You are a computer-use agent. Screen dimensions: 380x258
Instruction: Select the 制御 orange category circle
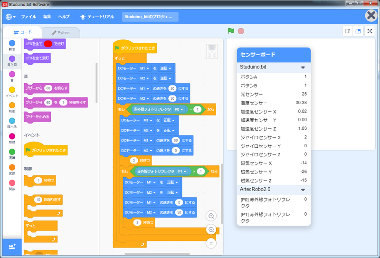[x=12, y=105]
